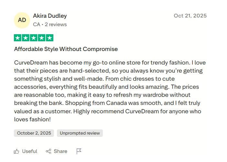
Task: Click the thumbs-up icon beside Useful
Action: coord(16,151)
